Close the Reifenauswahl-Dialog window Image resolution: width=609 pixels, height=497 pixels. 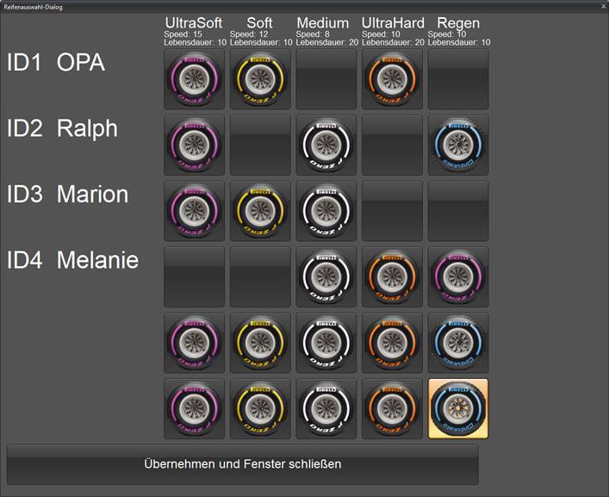[x=604, y=7]
